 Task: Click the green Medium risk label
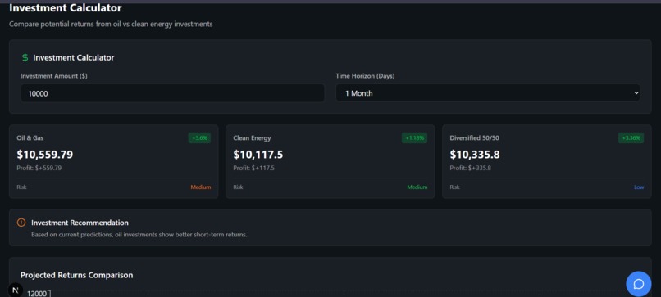tap(417, 187)
